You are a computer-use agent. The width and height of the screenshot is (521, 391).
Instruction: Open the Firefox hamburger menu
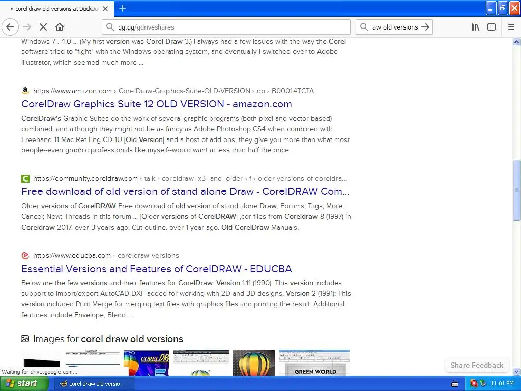pyautogui.click(x=511, y=27)
